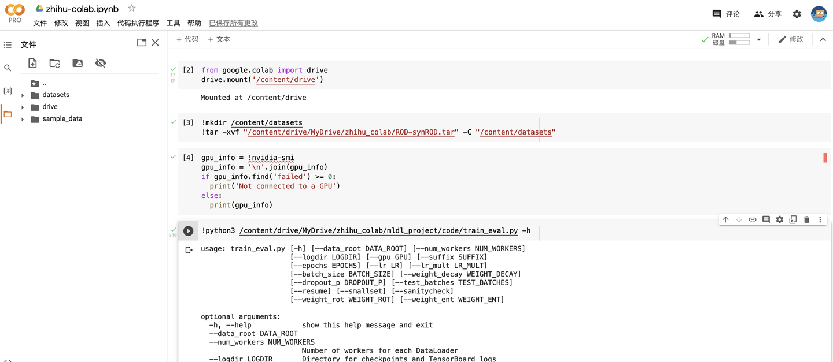This screenshot has width=833, height=362.
Task: Open the 视图 (View) menu
Action: point(82,23)
